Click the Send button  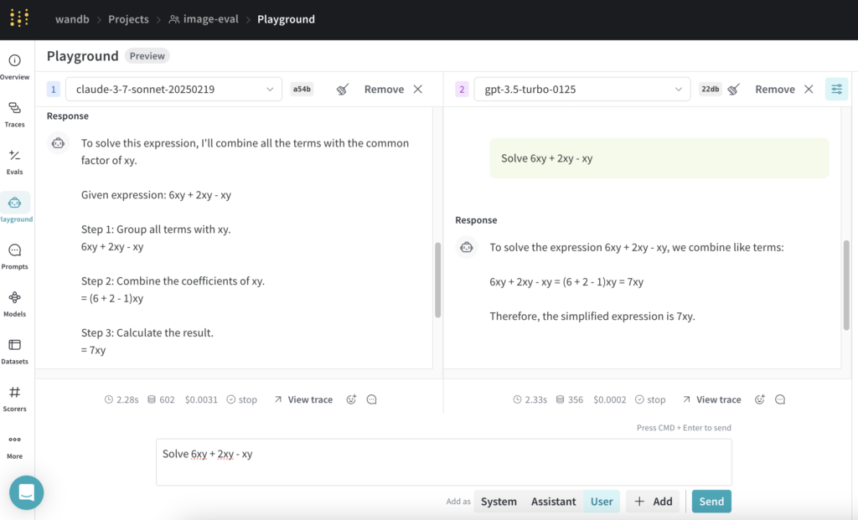pos(711,502)
